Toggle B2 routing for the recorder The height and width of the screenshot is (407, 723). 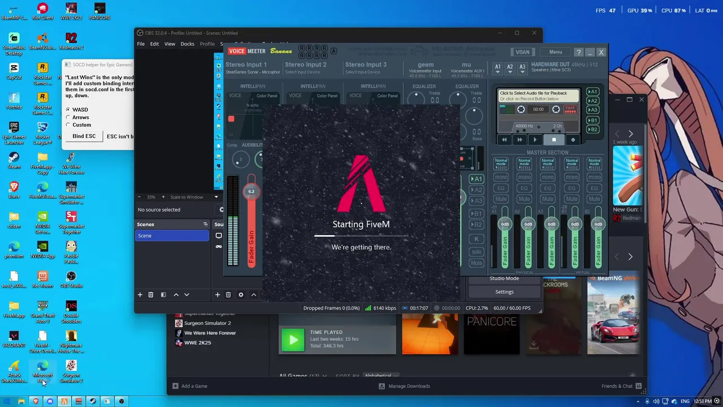click(593, 129)
